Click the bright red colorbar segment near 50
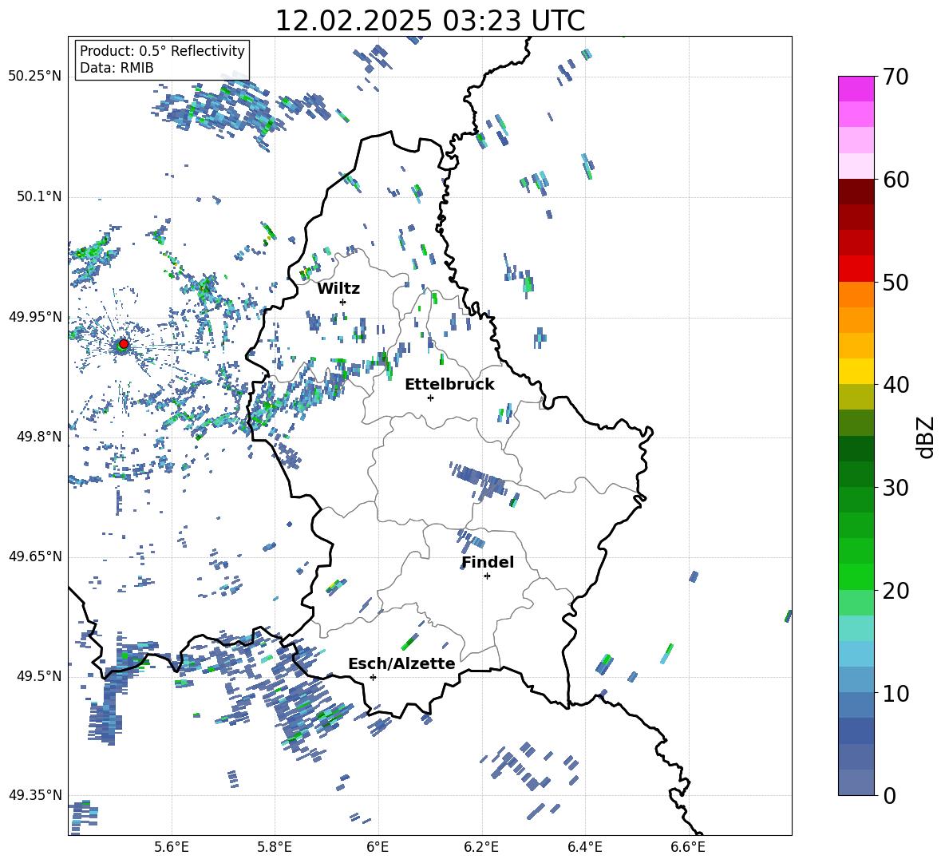Image resolution: width=945 pixels, height=863 pixels. coord(856,269)
